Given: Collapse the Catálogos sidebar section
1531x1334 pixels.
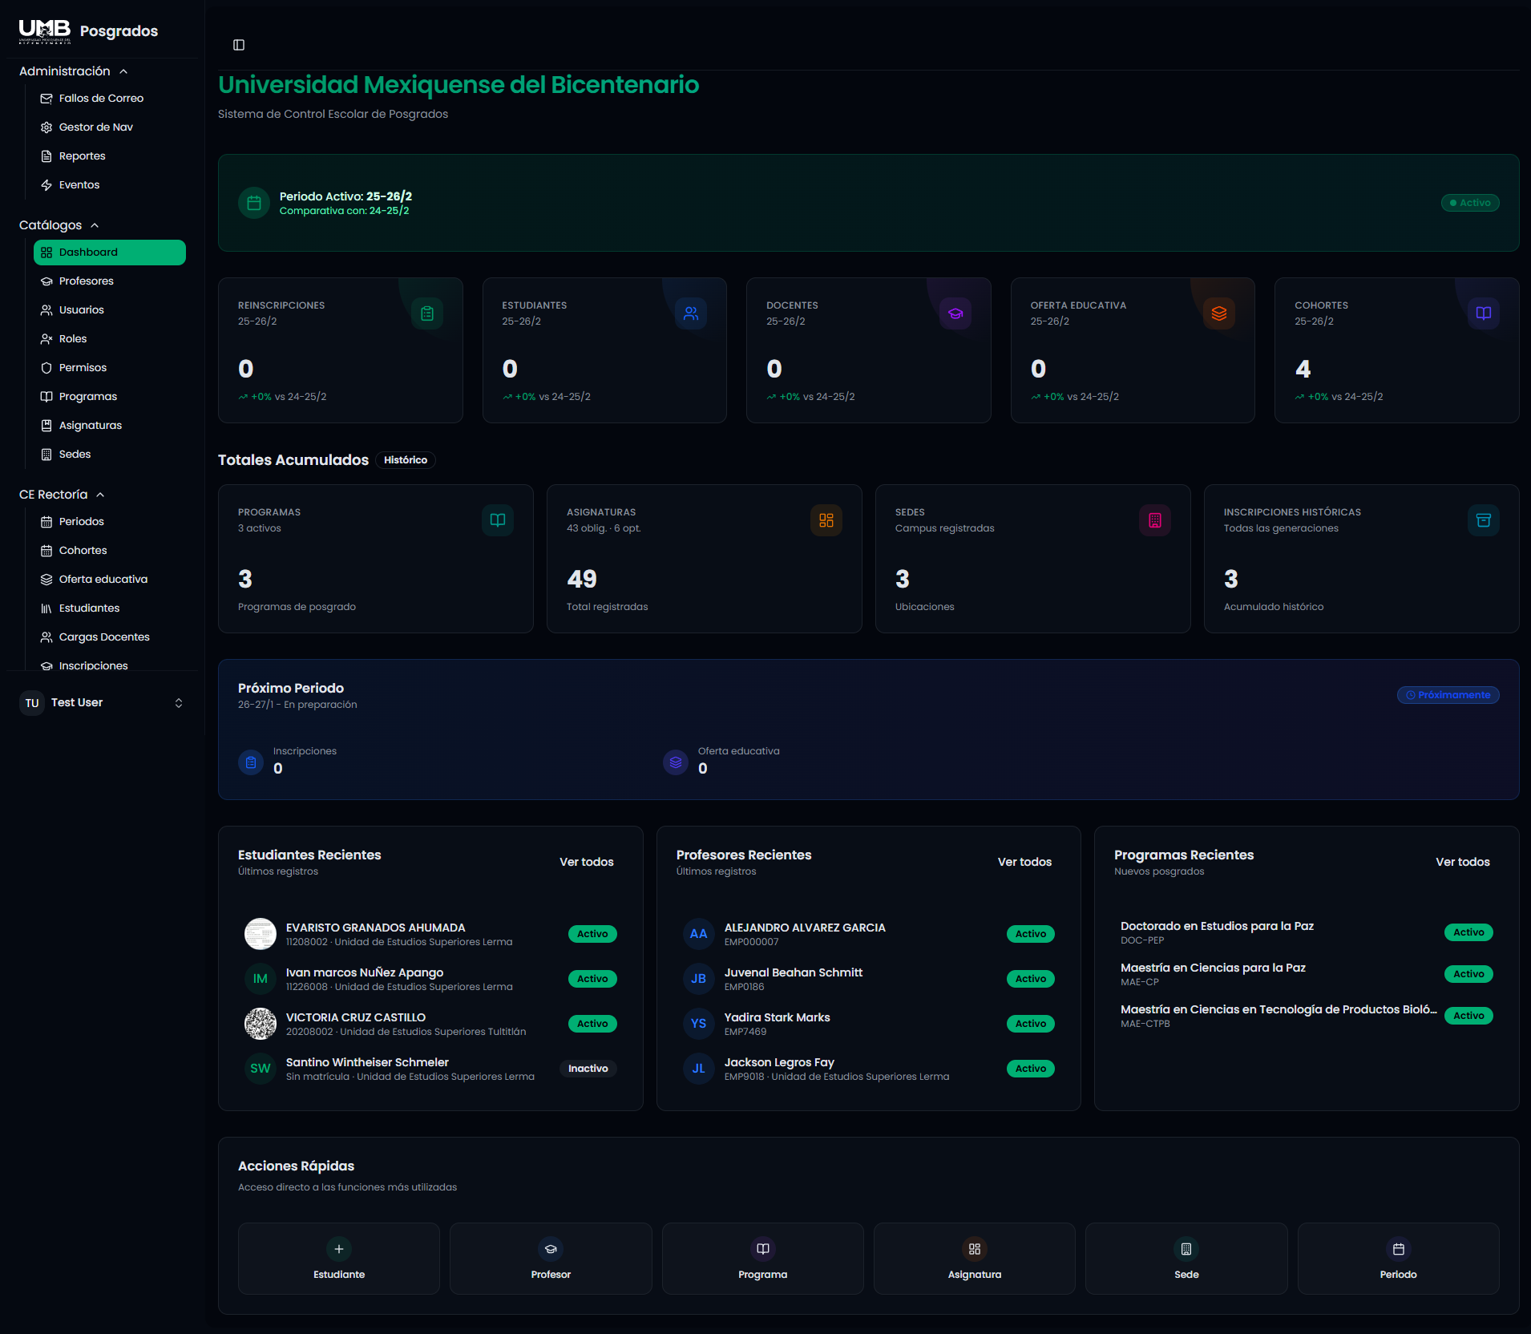Looking at the screenshot, I should pyautogui.click(x=59, y=225).
